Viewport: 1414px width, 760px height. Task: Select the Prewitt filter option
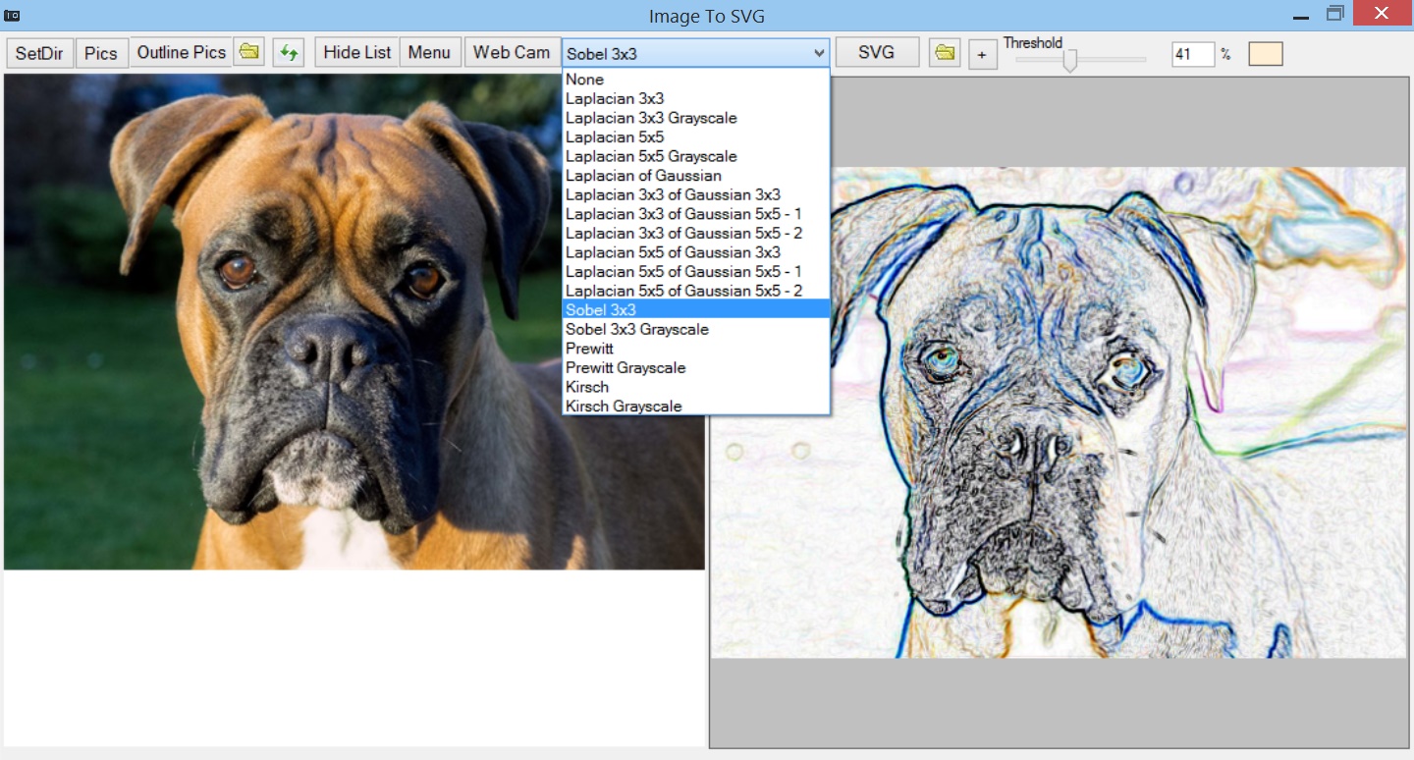point(696,349)
